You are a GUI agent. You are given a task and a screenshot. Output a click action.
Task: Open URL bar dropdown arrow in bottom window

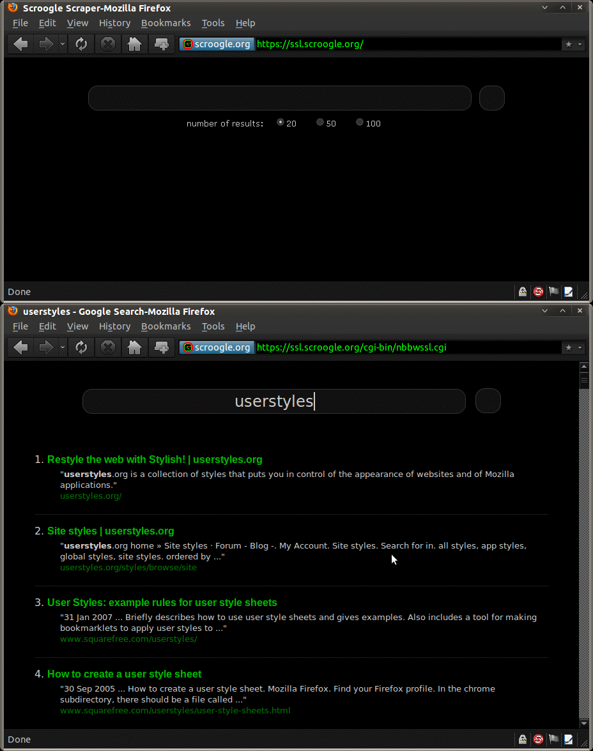pos(580,347)
